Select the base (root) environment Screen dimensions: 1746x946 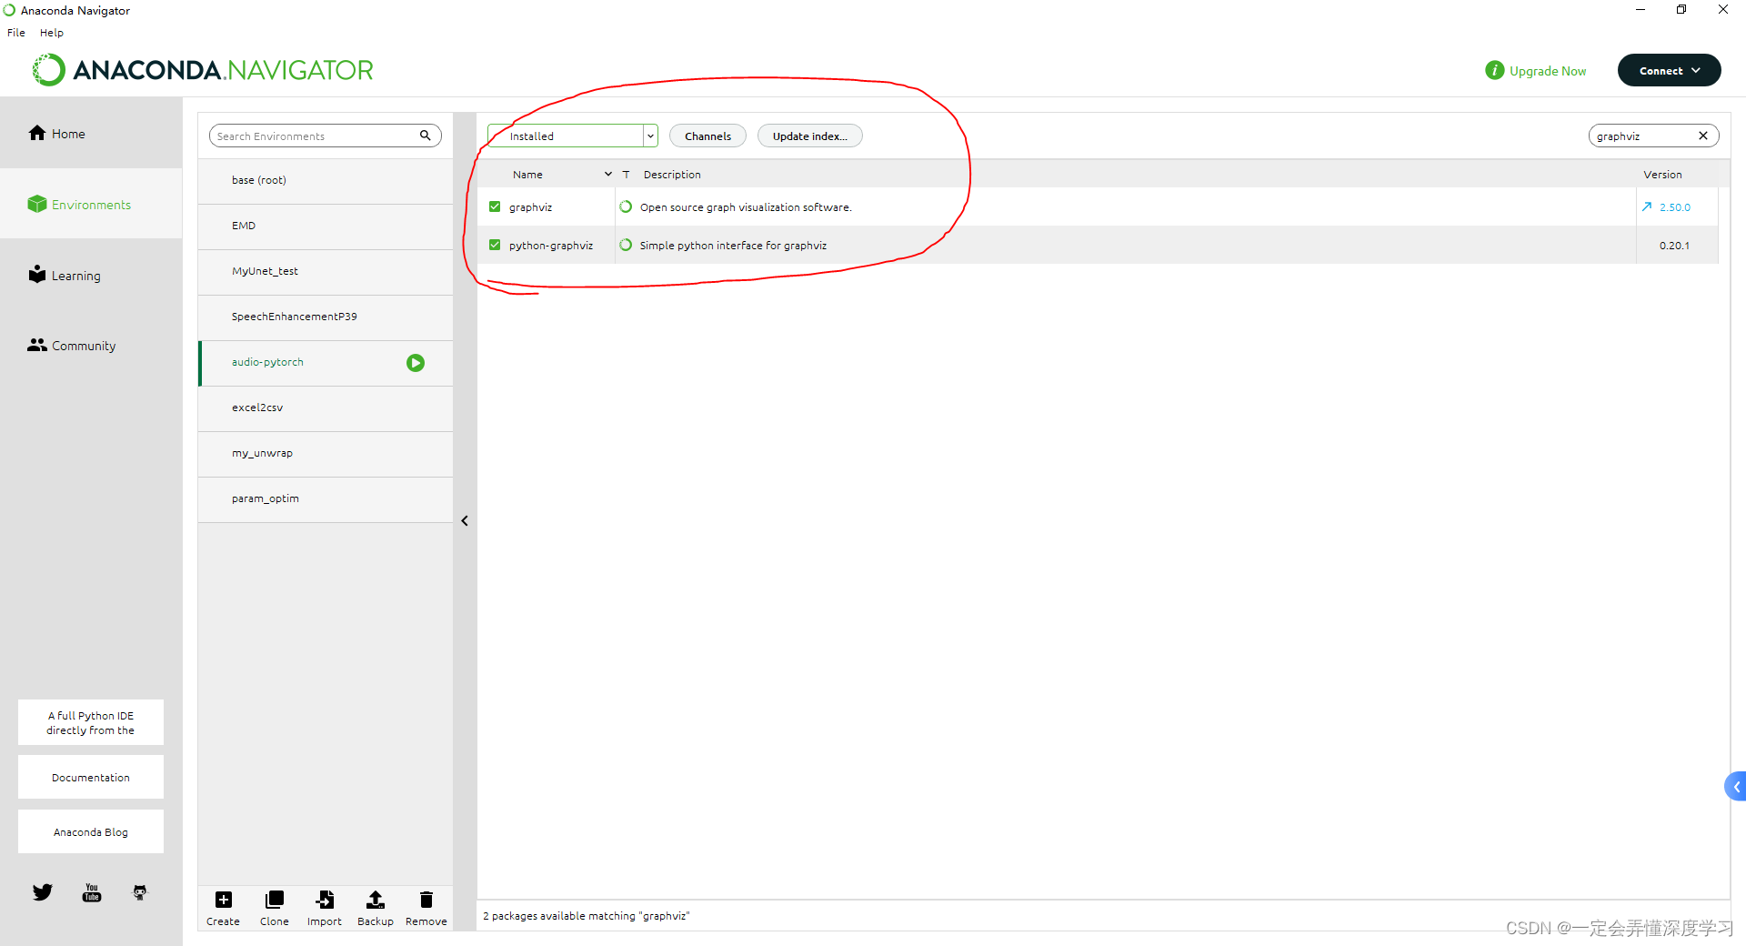click(x=326, y=181)
